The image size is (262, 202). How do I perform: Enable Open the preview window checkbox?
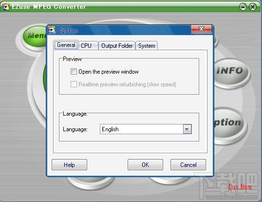coord(74,71)
